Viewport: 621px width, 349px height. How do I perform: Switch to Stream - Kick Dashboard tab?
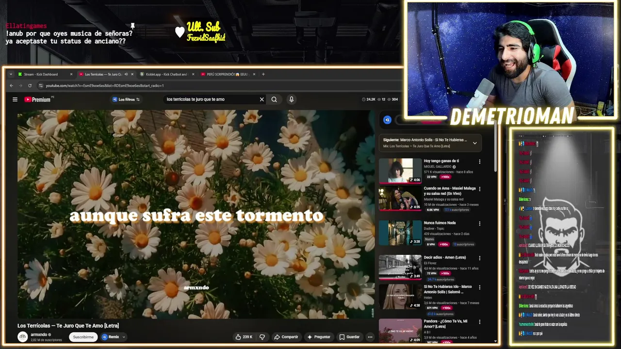tap(44, 74)
